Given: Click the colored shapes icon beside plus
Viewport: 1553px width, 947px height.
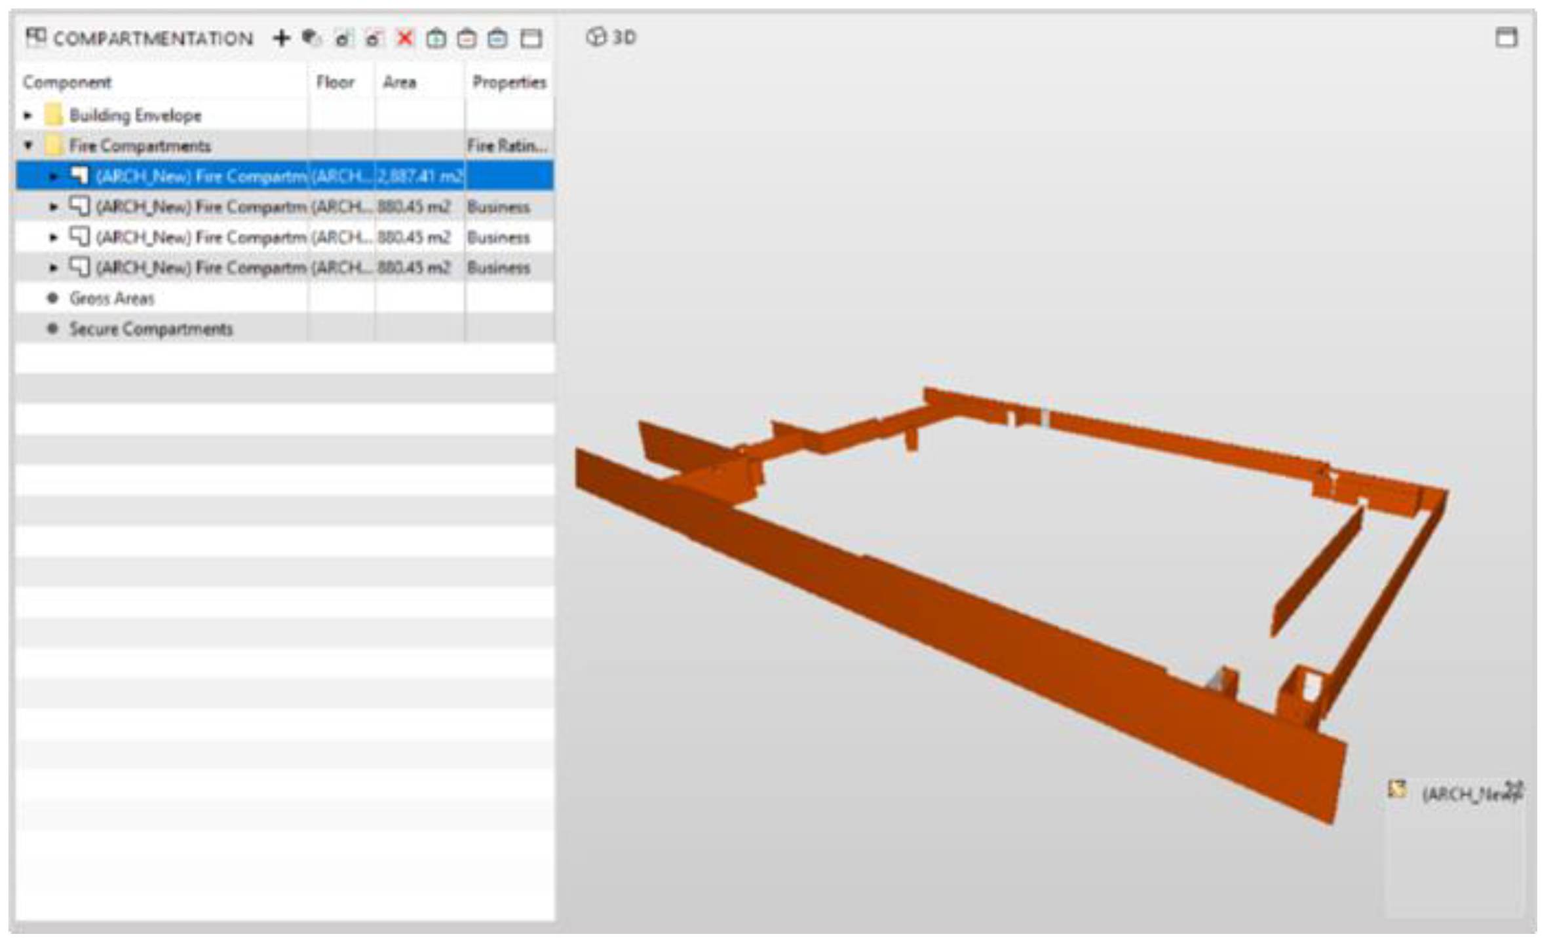Looking at the screenshot, I should click(x=311, y=38).
